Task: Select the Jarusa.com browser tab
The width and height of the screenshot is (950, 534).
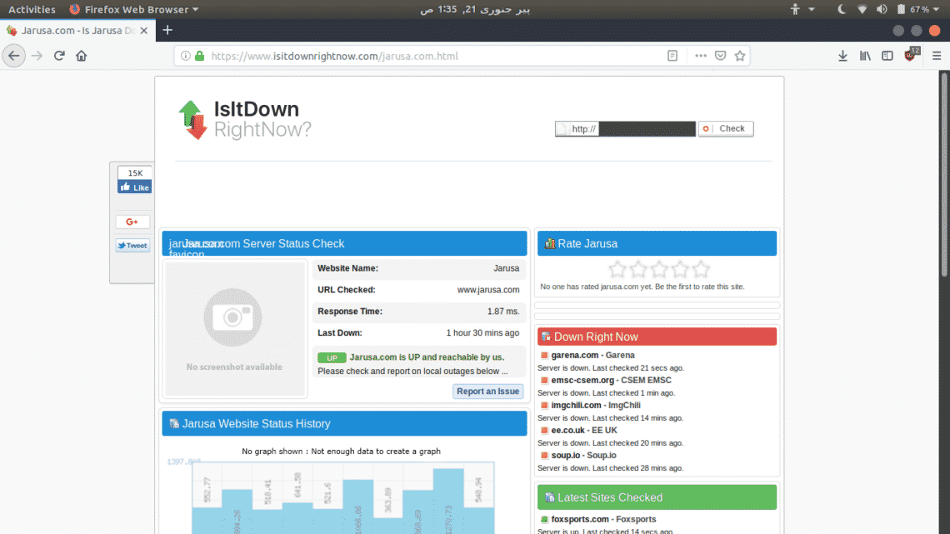Action: tap(77, 30)
